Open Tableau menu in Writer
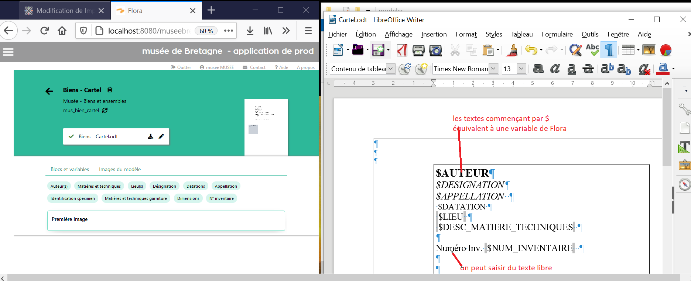This screenshot has height=281, width=691. tap(522, 34)
